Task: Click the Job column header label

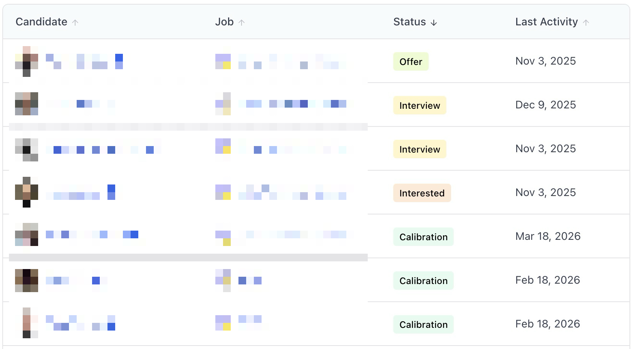Action: pyautogui.click(x=225, y=22)
